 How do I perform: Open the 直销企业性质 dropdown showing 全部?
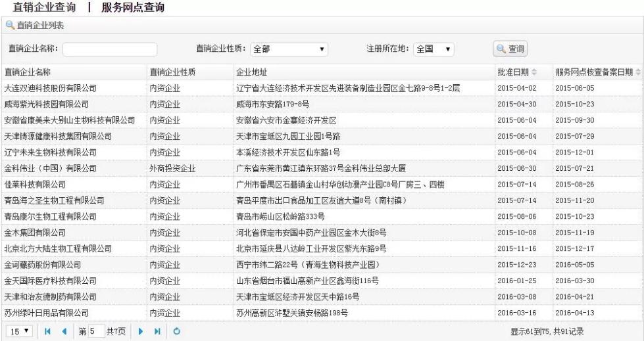pos(289,49)
